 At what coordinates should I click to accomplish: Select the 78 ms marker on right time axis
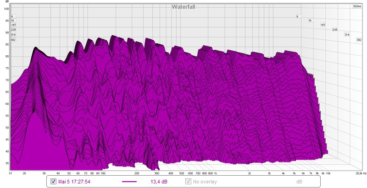pos(310,21)
